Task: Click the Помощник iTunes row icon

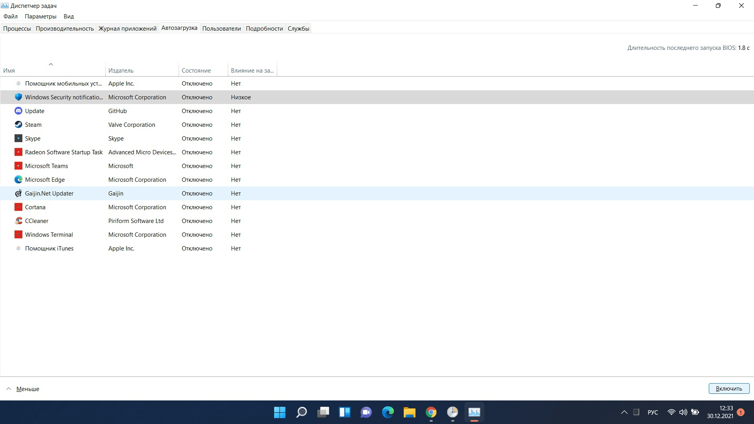Action: [18, 248]
